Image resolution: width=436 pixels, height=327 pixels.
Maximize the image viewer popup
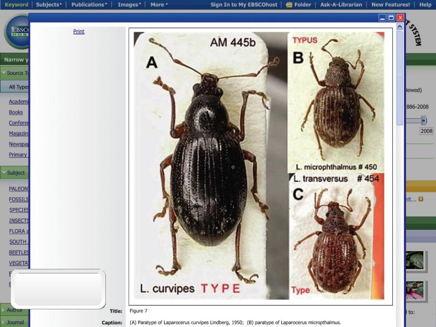click(391, 18)
